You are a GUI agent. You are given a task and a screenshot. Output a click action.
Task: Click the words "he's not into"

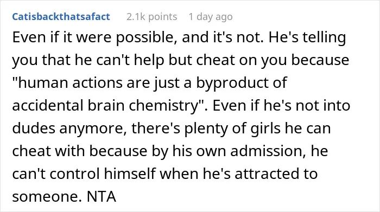coord(307,106)
